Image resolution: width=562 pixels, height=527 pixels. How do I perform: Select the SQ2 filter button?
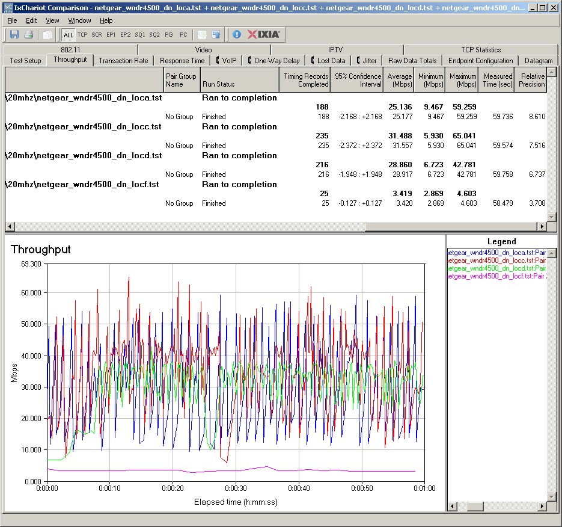154,35
